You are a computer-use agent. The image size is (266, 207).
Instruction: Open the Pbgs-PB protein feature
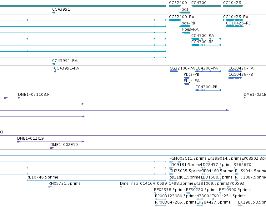(186, 78)
